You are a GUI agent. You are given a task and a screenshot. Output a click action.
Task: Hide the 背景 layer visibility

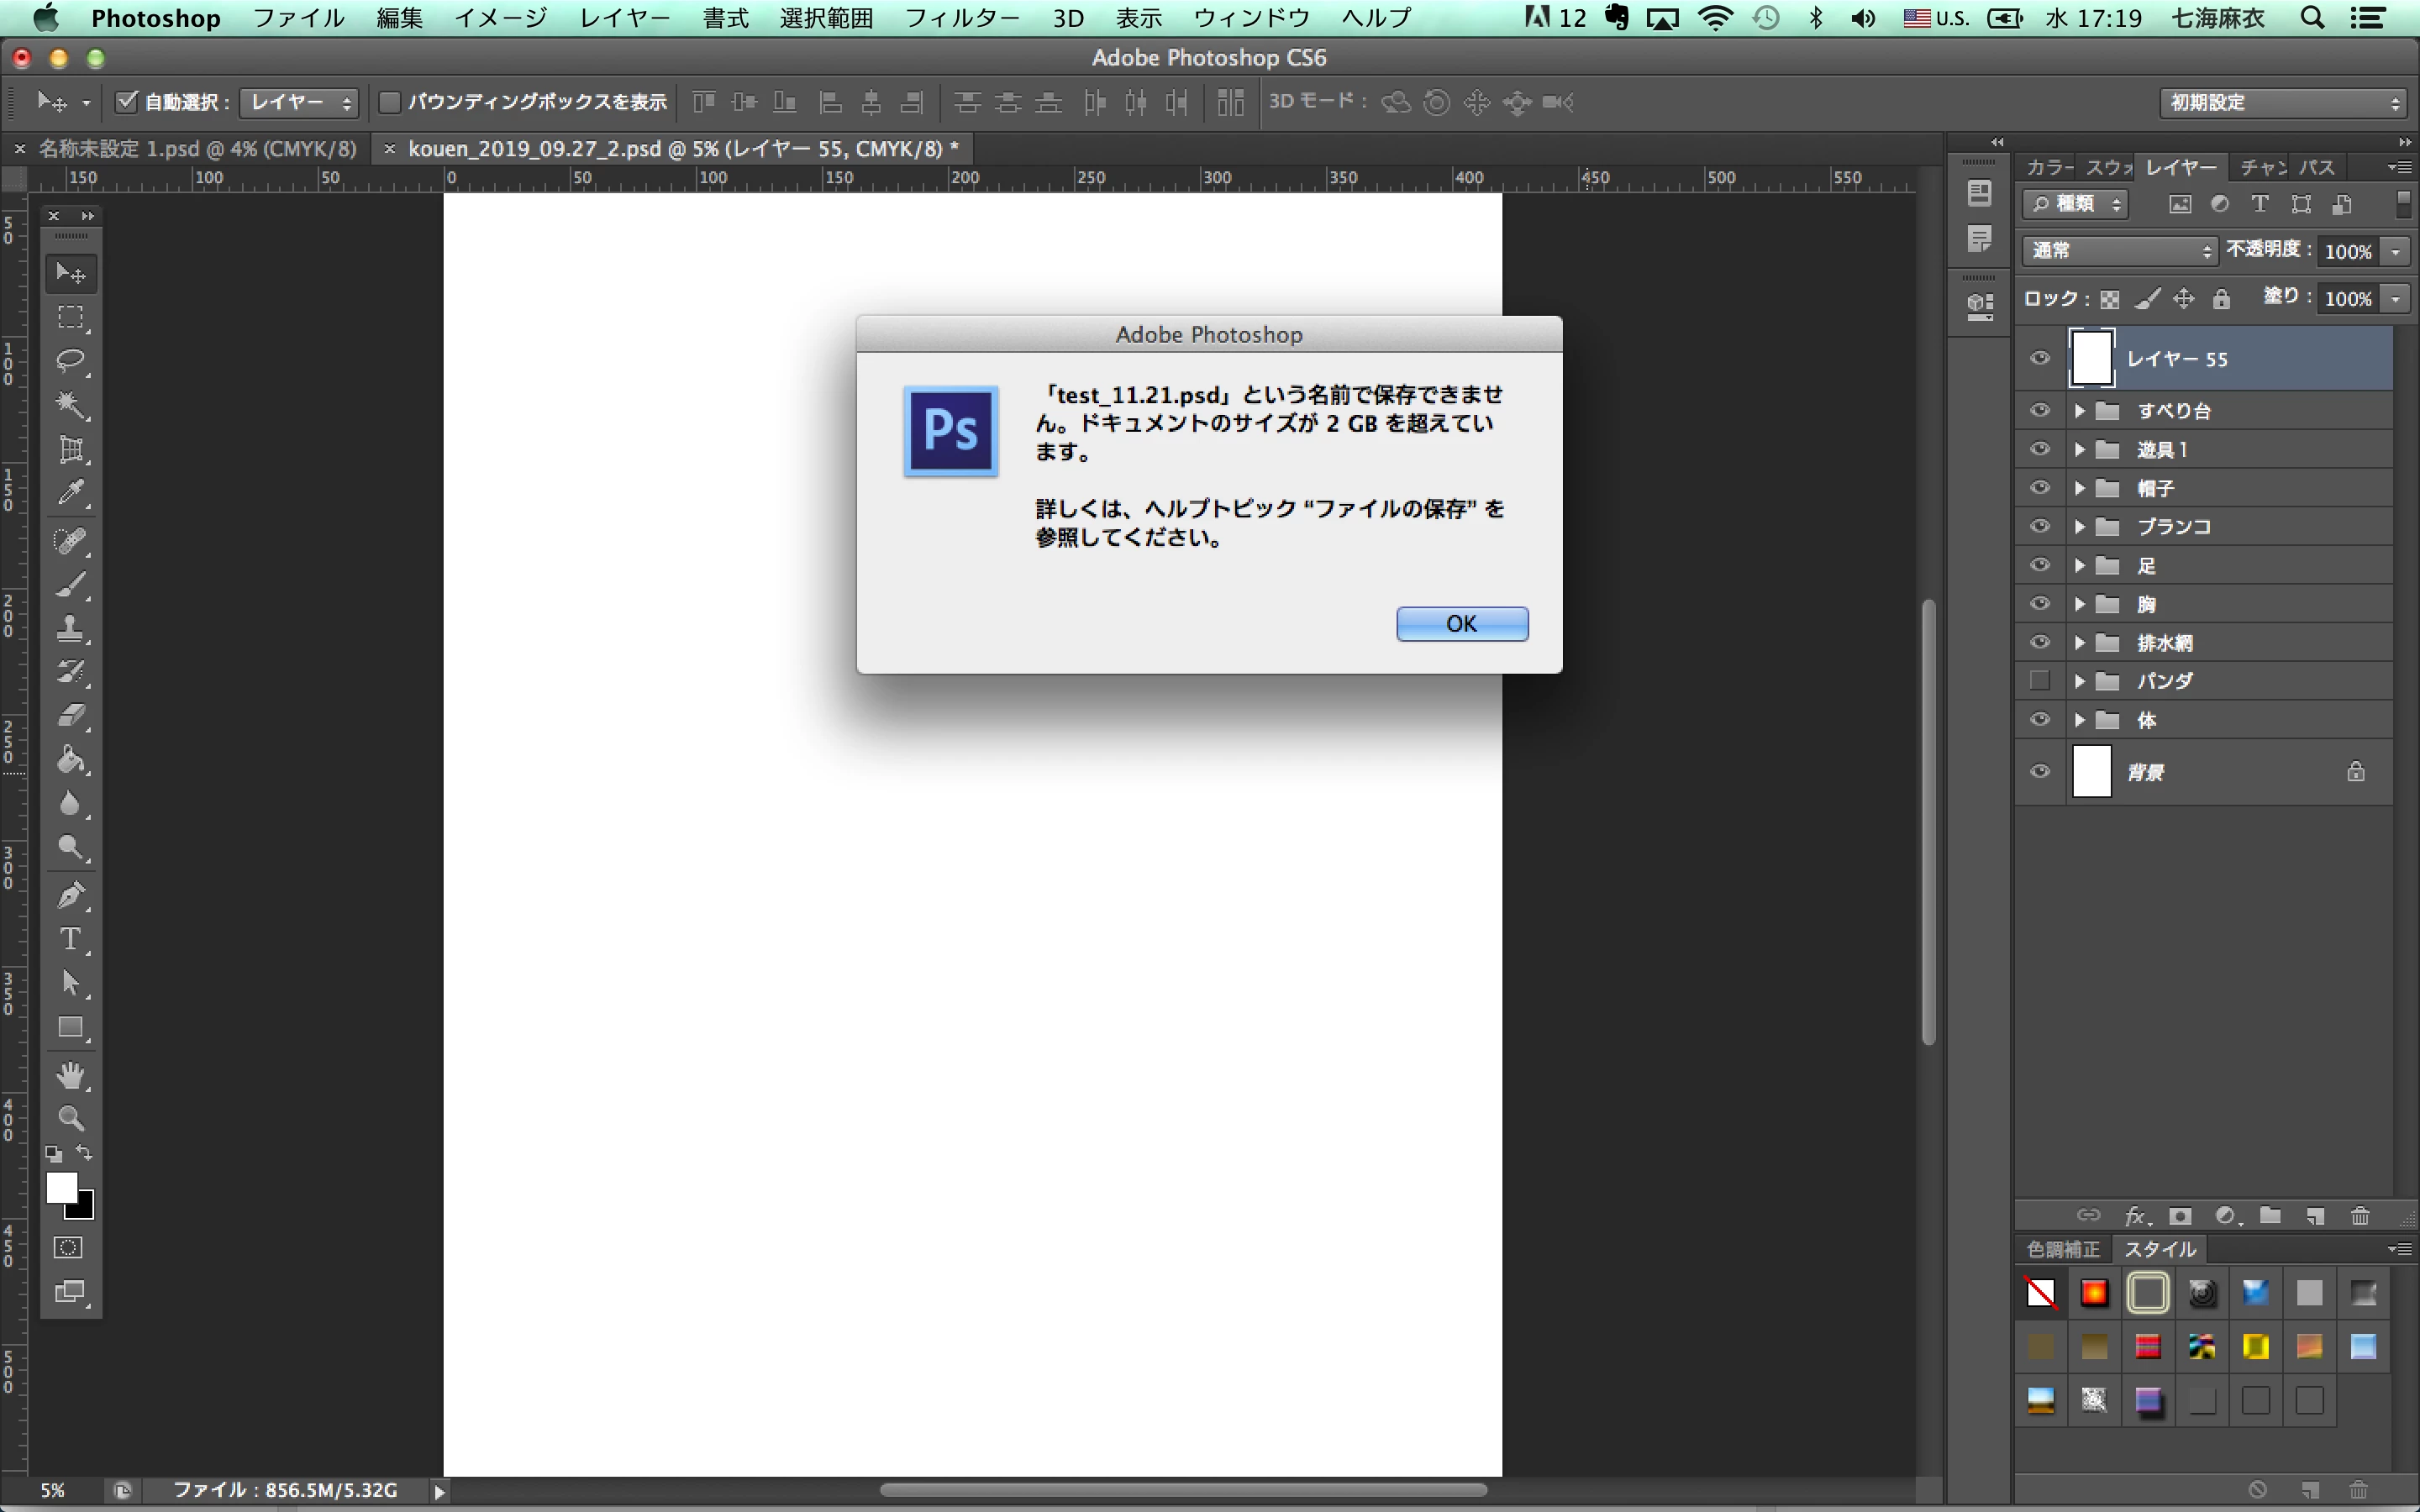2040,771
